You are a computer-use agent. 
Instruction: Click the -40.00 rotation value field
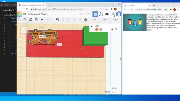point(42,36)
